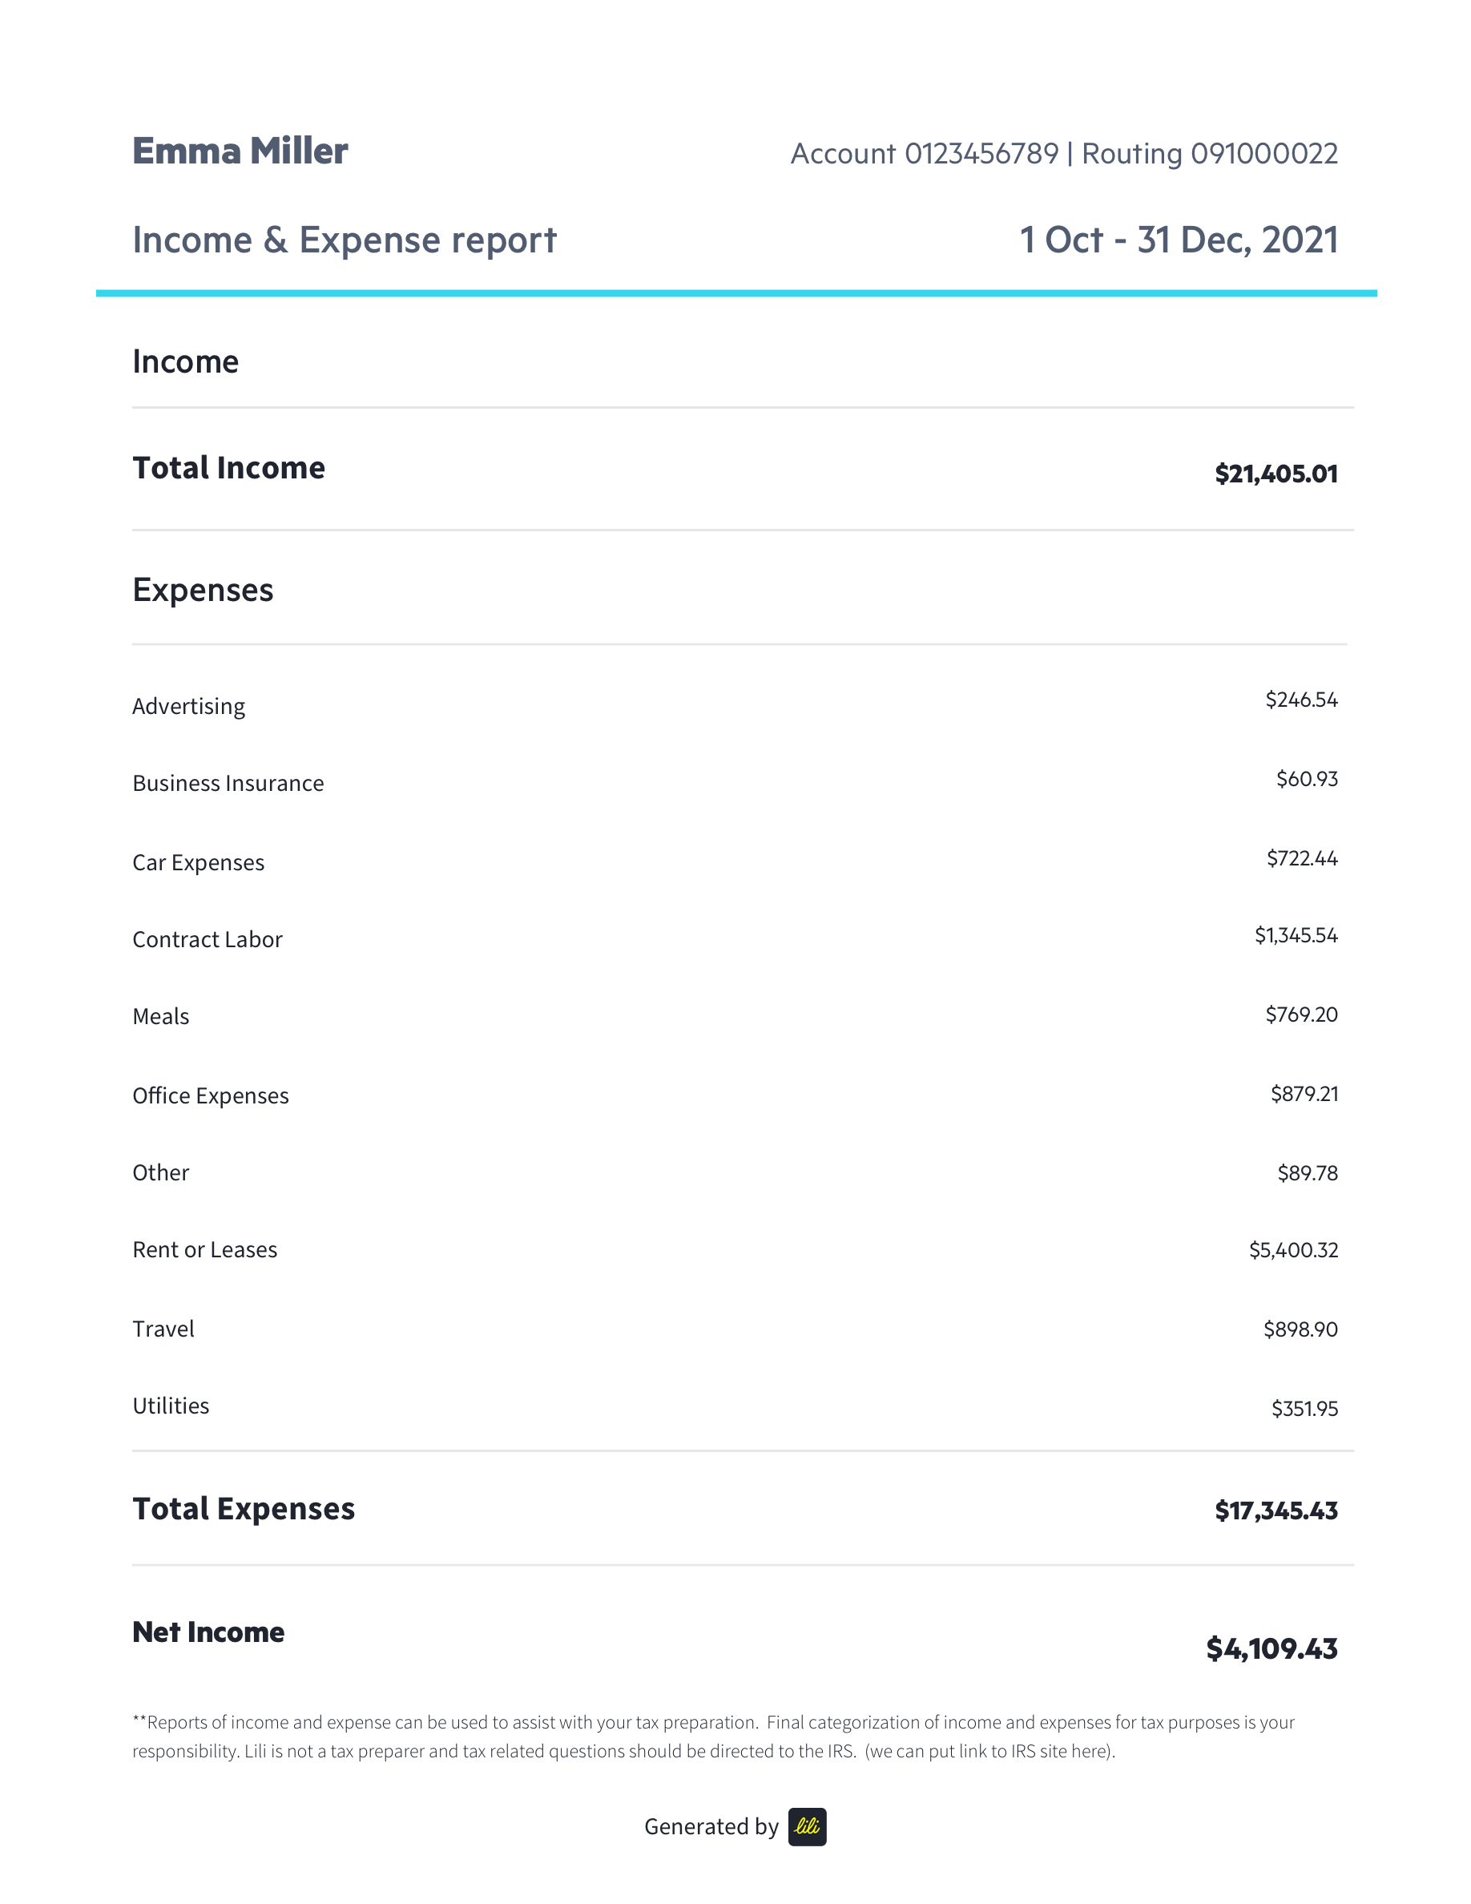
Task: Click the Advertising expense row
Action: [x=188, y=706]
